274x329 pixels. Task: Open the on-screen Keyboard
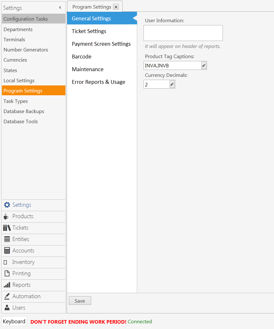pyautogui.click(x=14, y=321)
